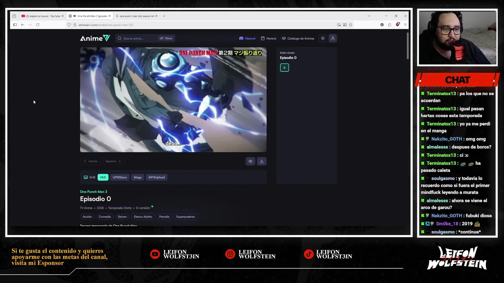
Task: Go to Anterior episode
Action: pyautogui.click(x=91, y=161)
